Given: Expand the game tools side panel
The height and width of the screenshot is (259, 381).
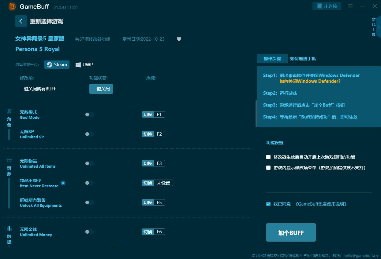Looking at the screenshot, I should pos(379,27).
